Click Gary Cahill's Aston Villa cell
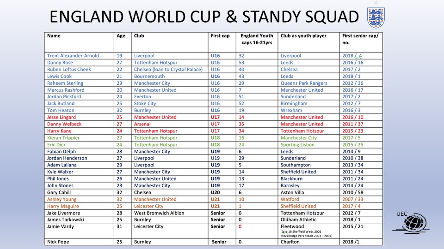 click(x=293, y=192)
